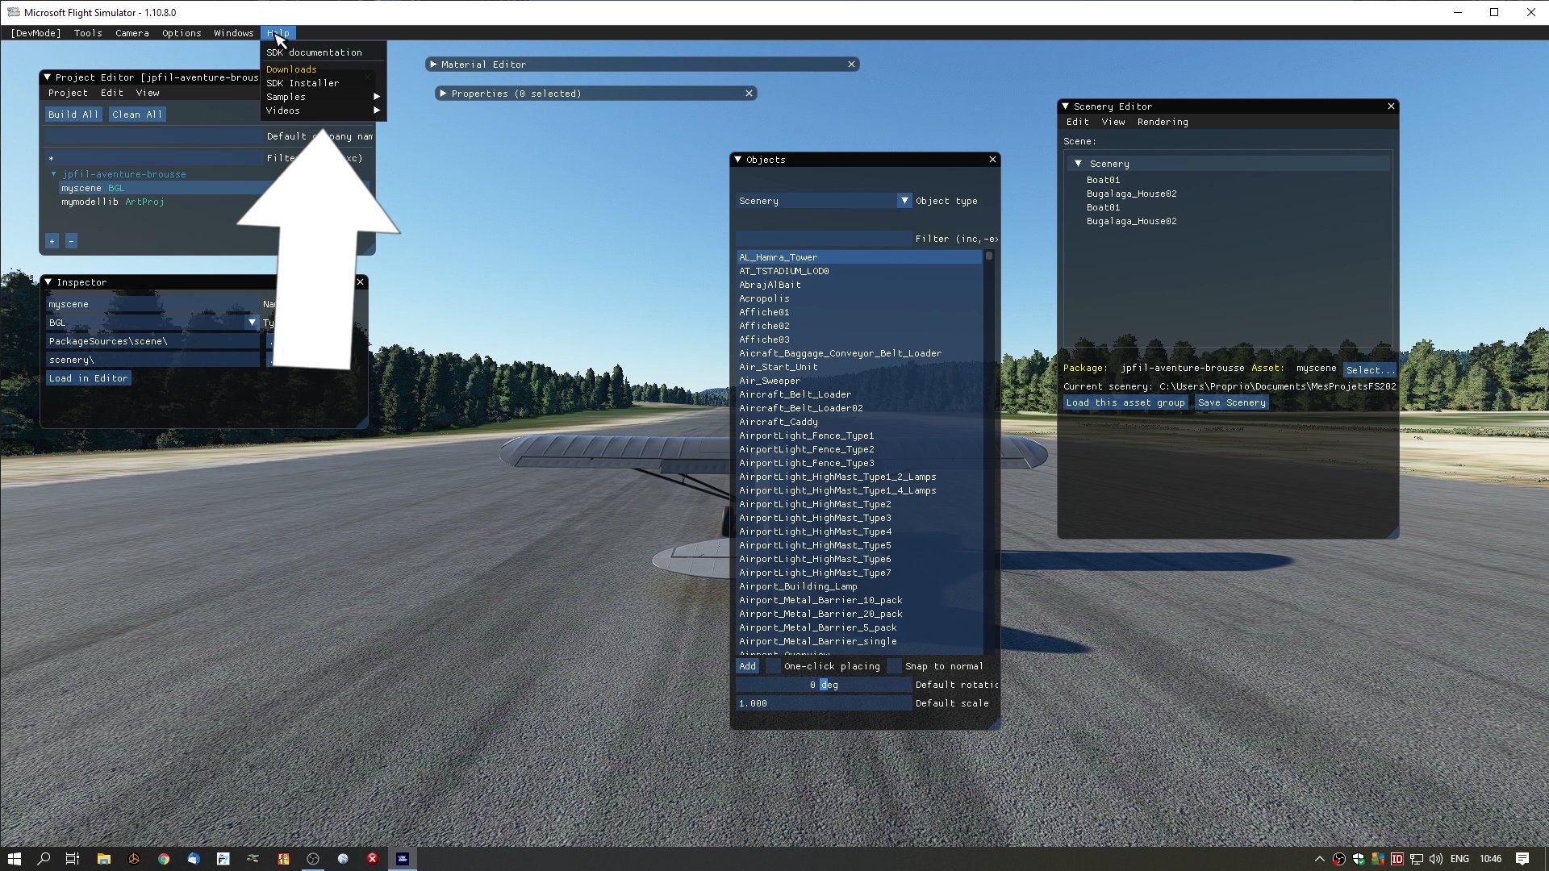Toggle the Snap to normal checkbox
The width and height of the screenshot is (1549, 871).
pyautogui.click(x=894, y=666)
